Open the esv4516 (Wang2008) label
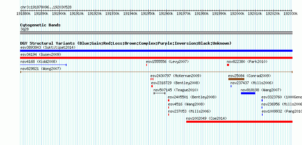The image size is (302, 145). (x=186, y=104)
